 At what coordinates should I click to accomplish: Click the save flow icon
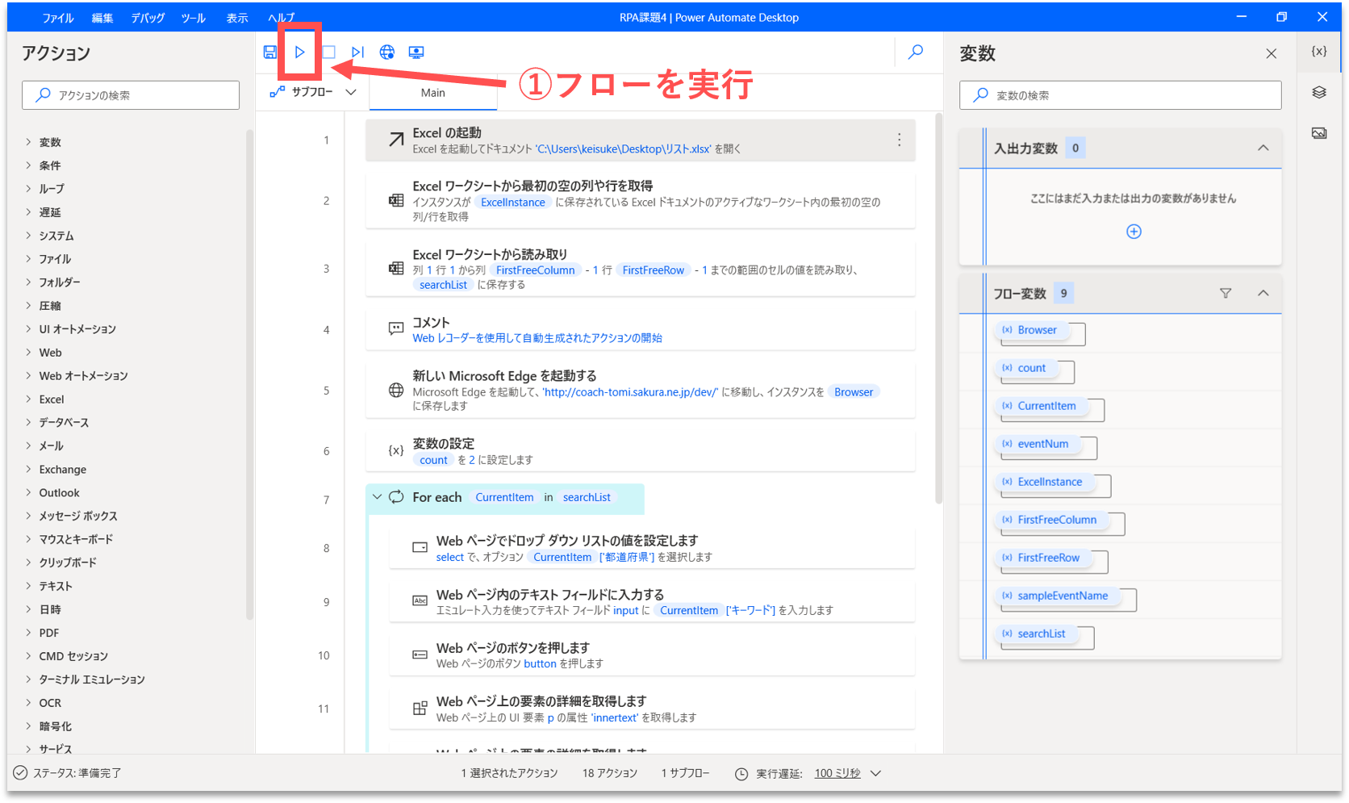[x=270, y=52]
